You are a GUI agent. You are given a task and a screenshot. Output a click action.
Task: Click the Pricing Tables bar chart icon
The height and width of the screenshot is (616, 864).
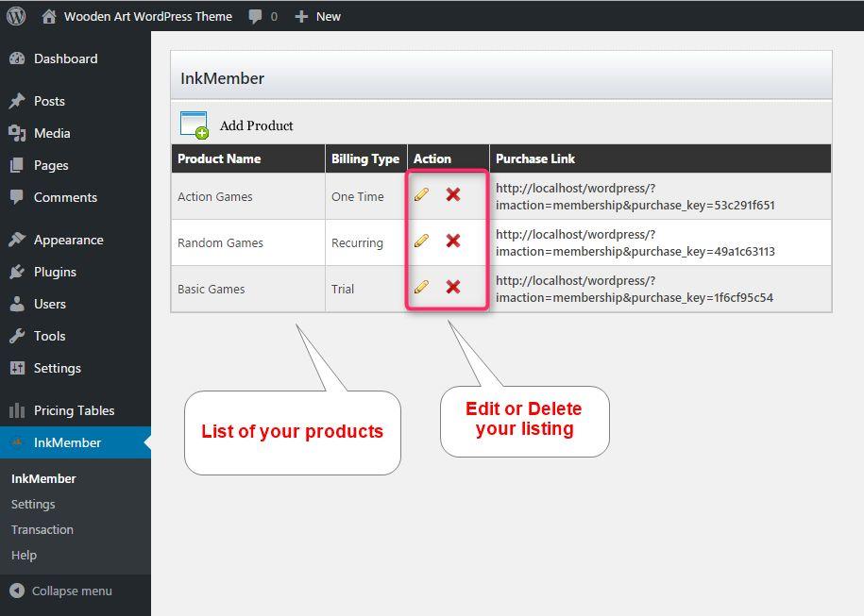[x=17, y=410]
